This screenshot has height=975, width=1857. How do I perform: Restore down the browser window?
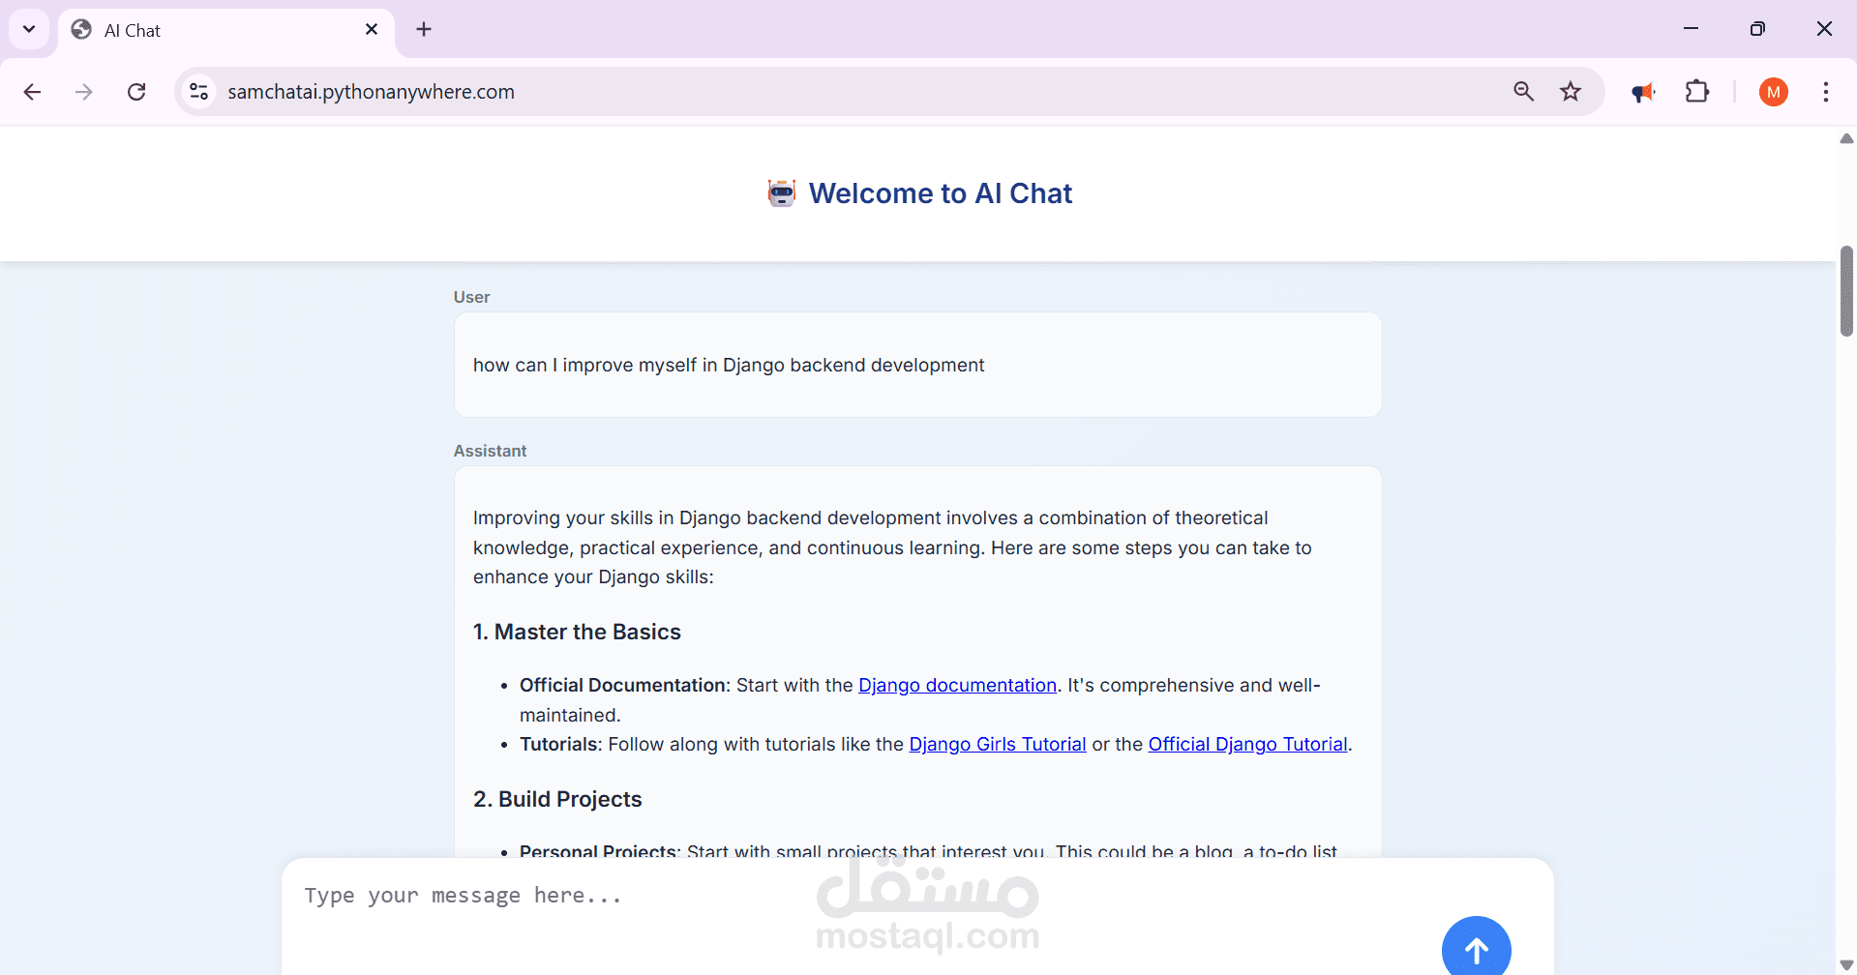[x=1757, y=29]
